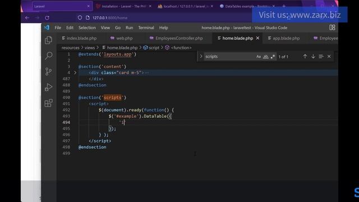This screenshot has height=202, width=359.
Task: Click browser Forward arrow
Action: click(x=37, y=17)
